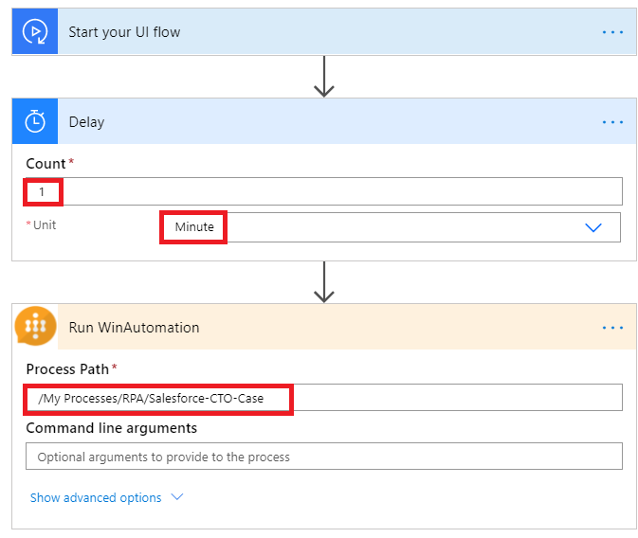
Task: Expand the chevron beside Show advanced options
Action: [175, 497]
